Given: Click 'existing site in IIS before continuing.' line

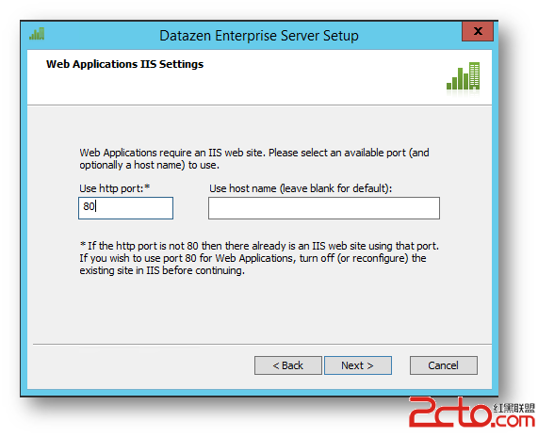Looking at the screenshot, I should tap(162, 270).
